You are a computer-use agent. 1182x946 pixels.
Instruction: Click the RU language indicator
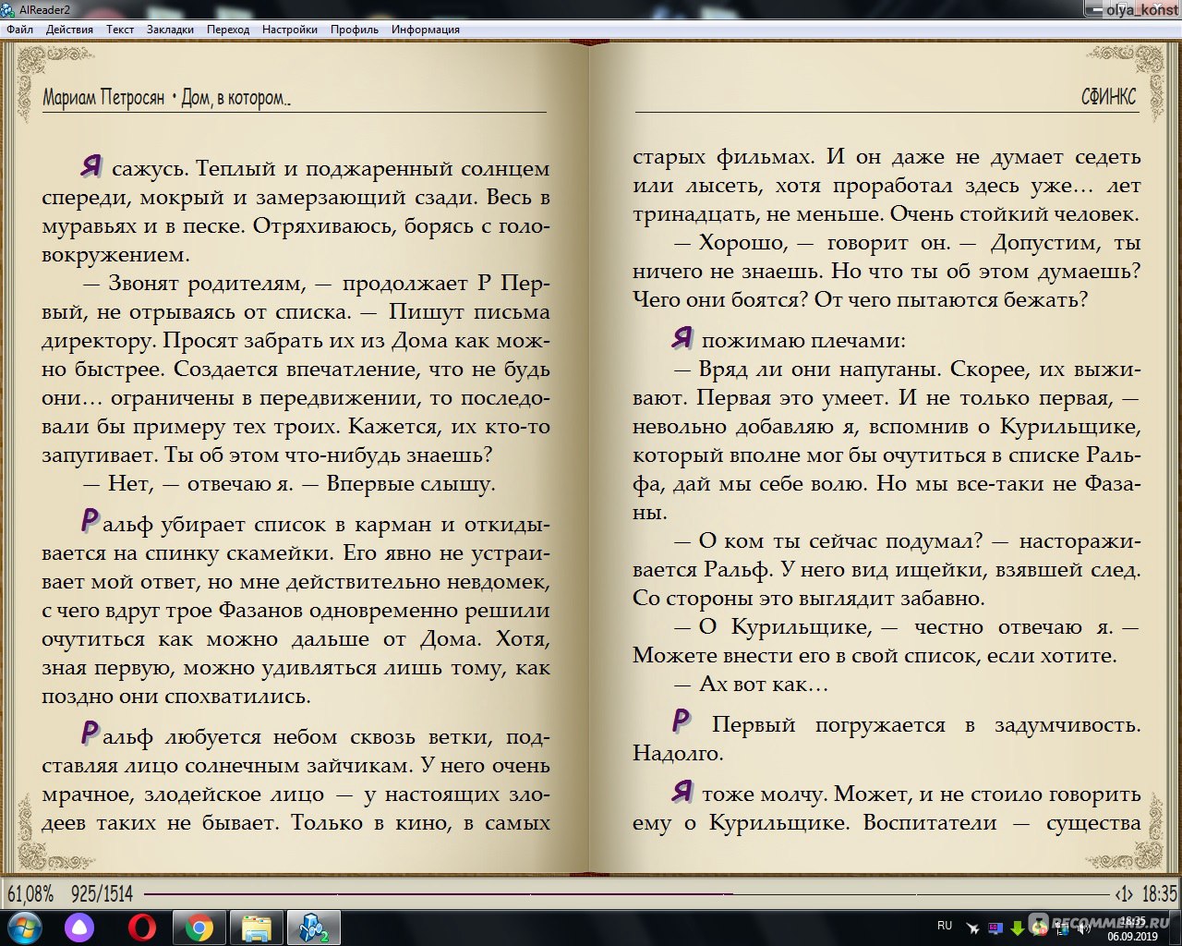coord(945,925)
